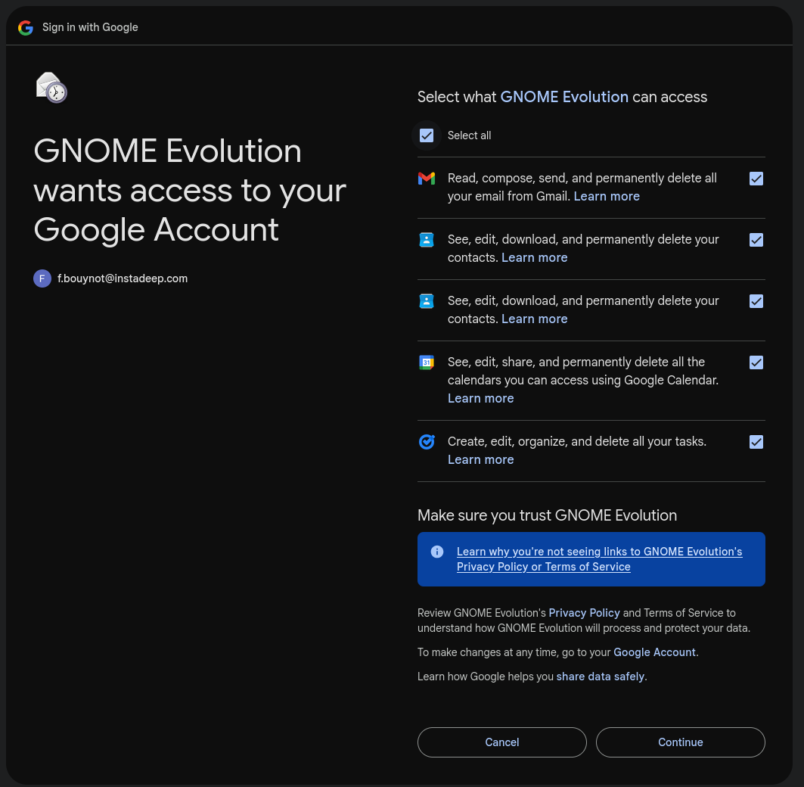This screenshot has height=787, width=804.
Task: Click the purple F account avatar
Action: click(x=42, y=278)
